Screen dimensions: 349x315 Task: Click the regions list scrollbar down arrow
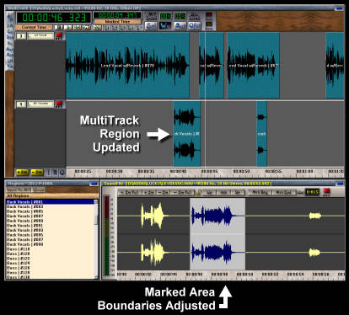coord(96,276)
